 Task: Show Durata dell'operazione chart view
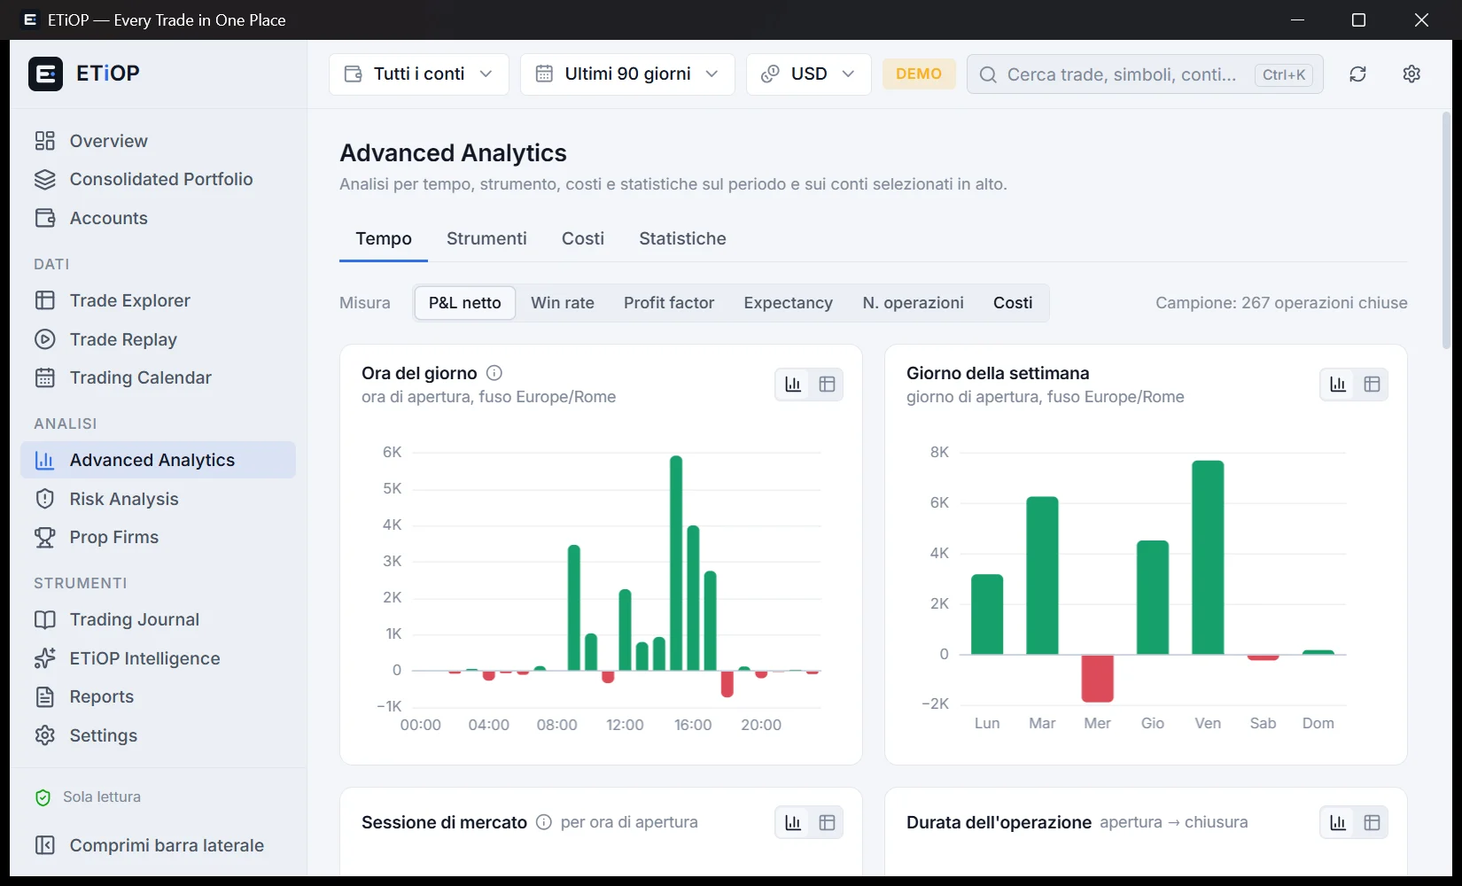[1338, 823]
